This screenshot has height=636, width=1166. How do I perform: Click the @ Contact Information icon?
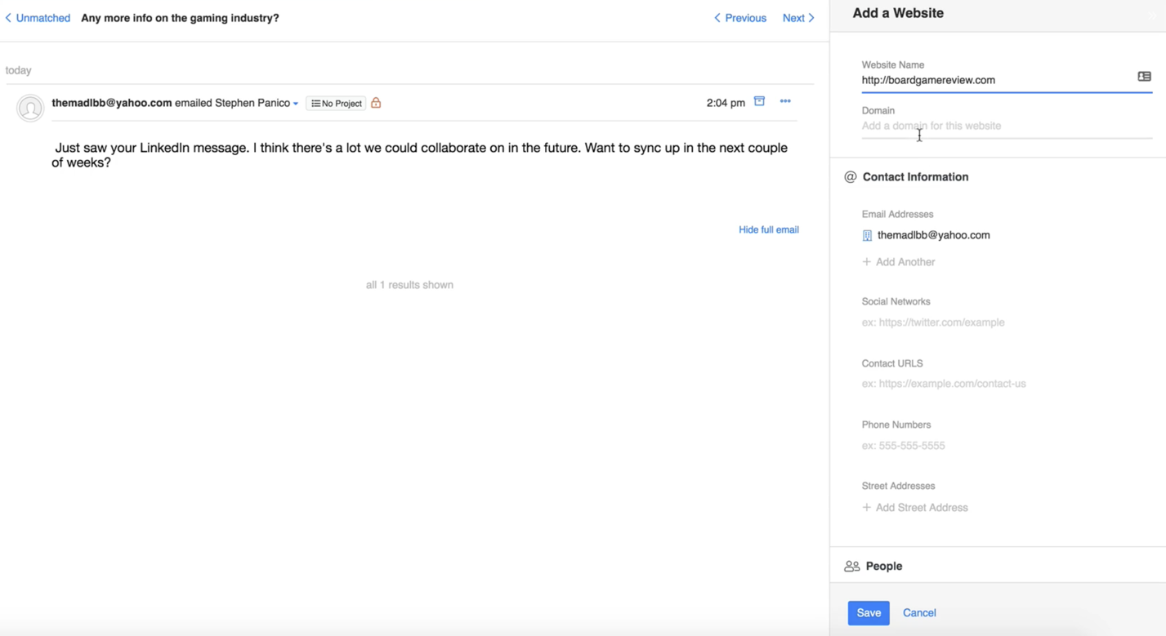coord(850,177)
